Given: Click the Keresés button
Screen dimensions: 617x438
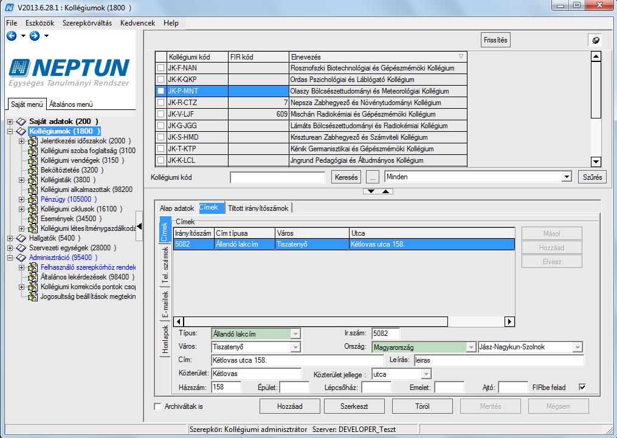Looking at the screenshot, I should [346, 177].
